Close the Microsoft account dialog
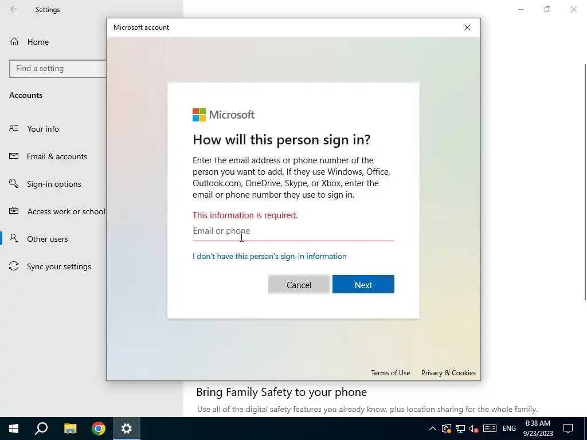 (x=467, y=27)
